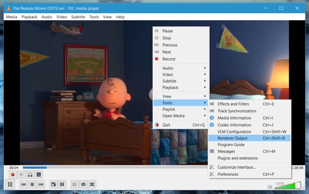Show extended settings equalizer button
Image resolution: width=309 pixels, height=194 pixels.
pos(62,184)
